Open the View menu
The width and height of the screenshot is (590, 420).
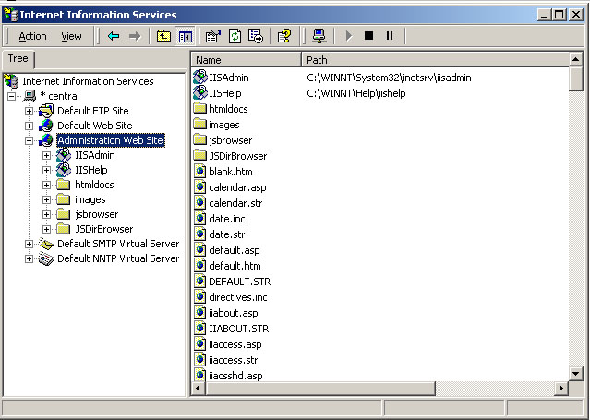pyautogui.click(x=71, y=36)
